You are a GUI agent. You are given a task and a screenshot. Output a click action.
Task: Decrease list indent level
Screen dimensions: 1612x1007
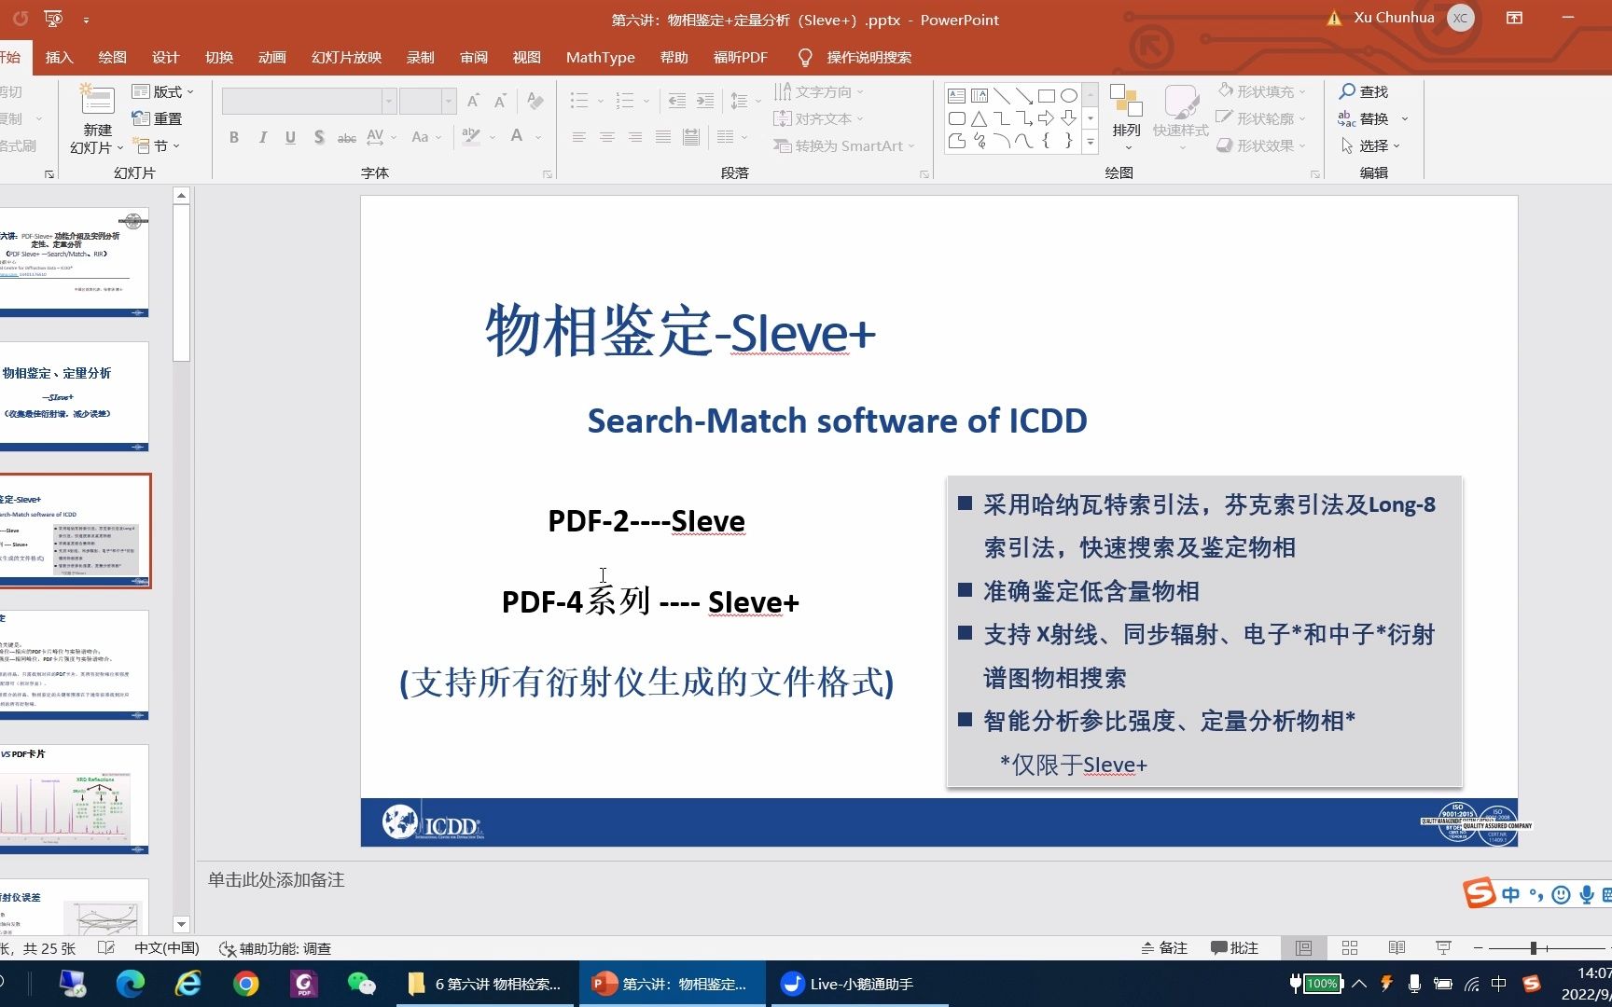(x=677, y=100)
